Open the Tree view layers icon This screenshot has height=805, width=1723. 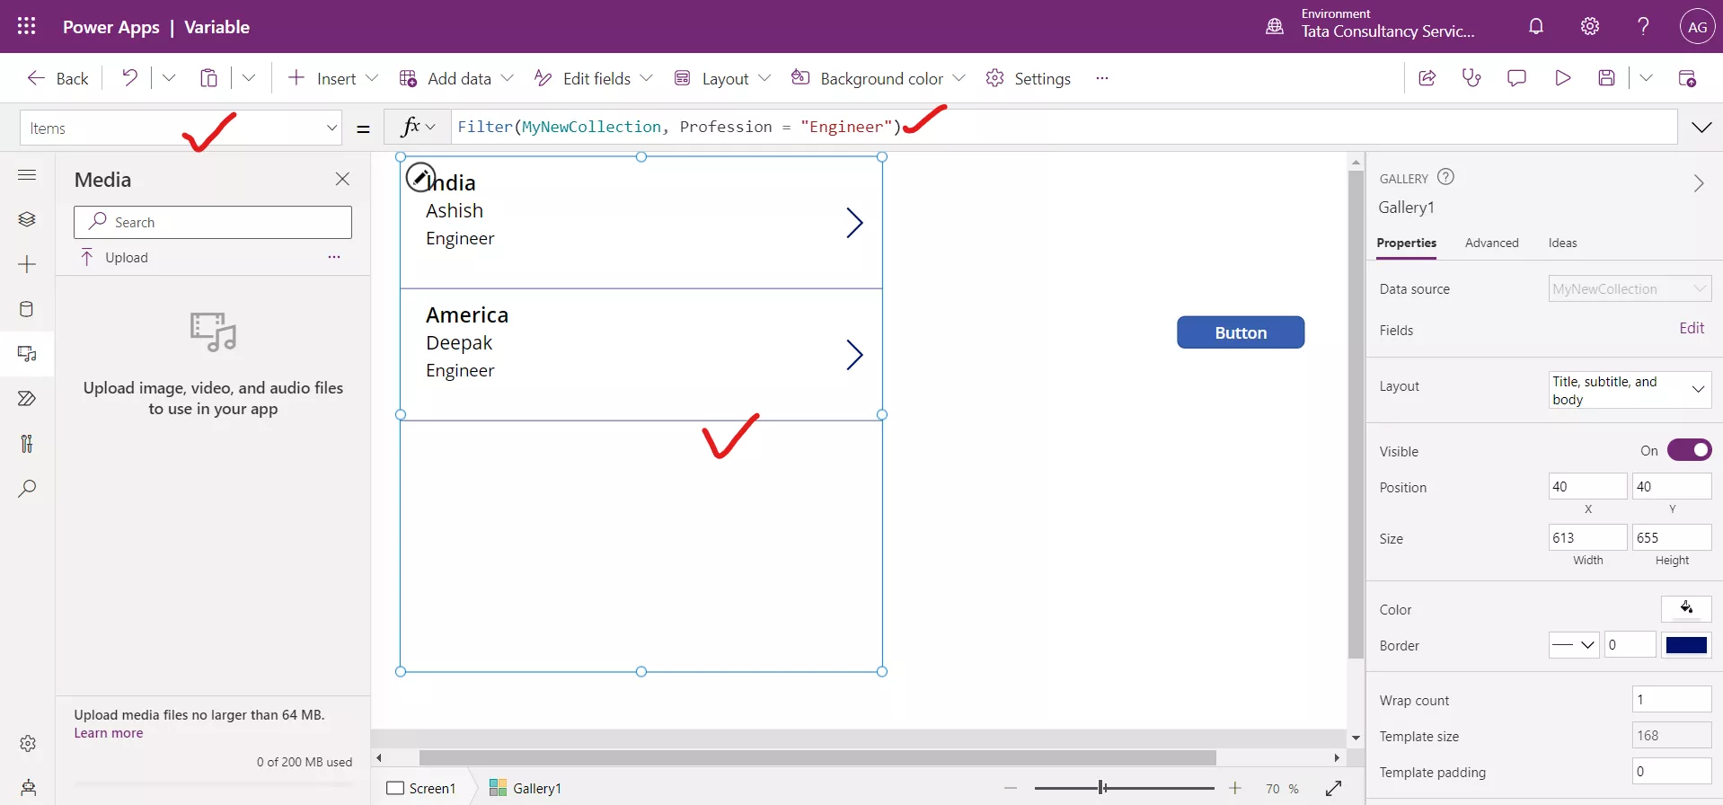coord(27,219)
